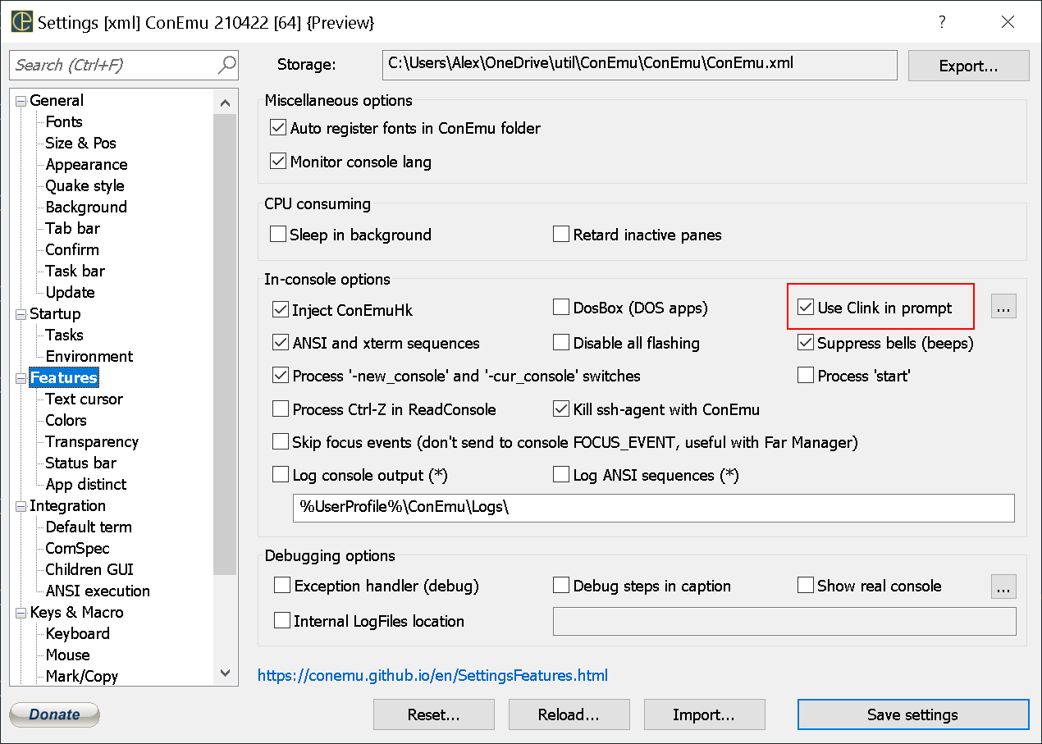This screenshot has width=1042, height=744.
Task: Click the Export button
Action: coord(968,65)
